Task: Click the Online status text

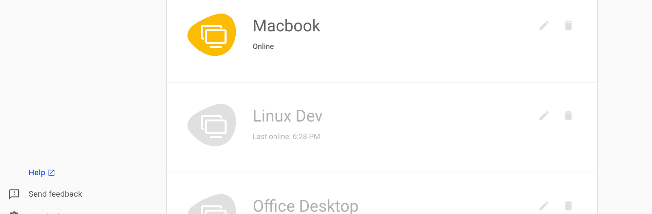Action: [263, 47]
